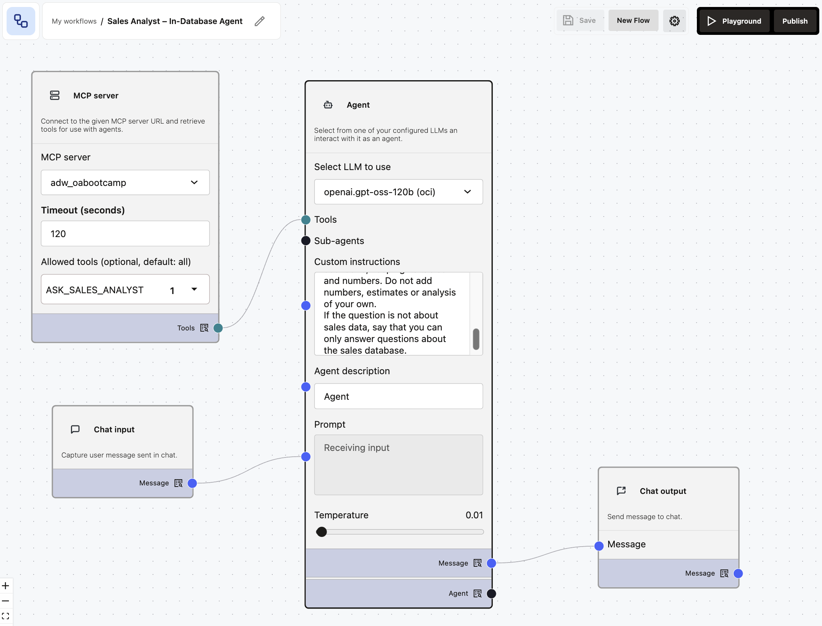Inspect the Chat input Message output icon

[178, 483]
